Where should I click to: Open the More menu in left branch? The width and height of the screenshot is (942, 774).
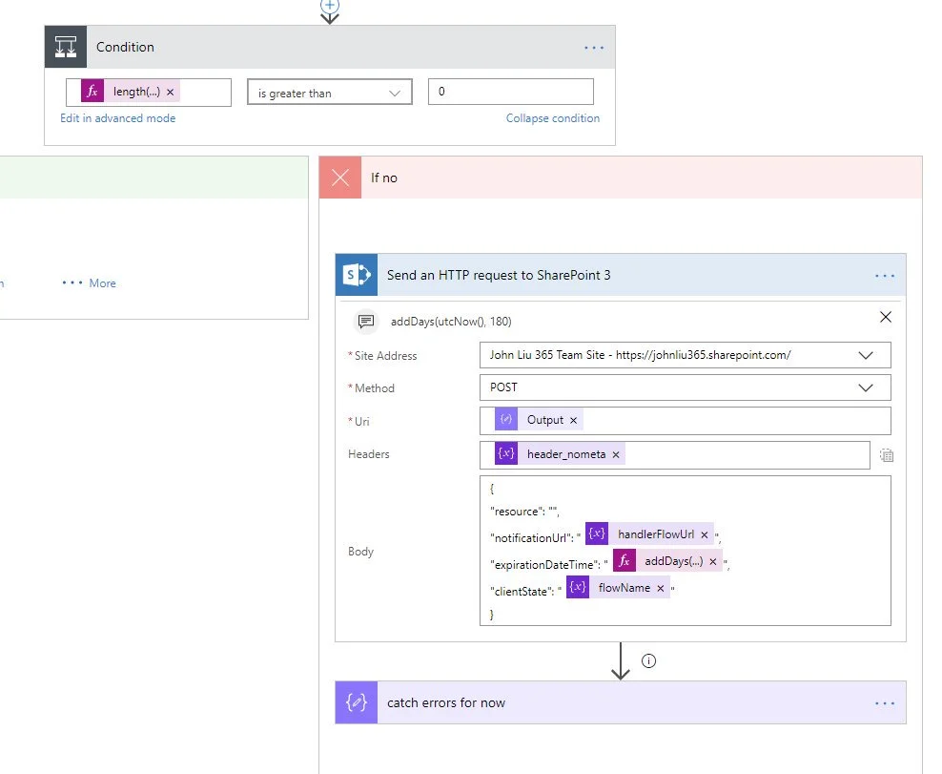[90, 283]
